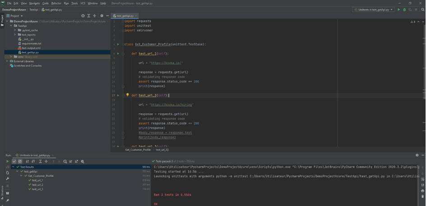
Task: Toggle the Structure tool window side tab
Action: click(x=2, y=192)
